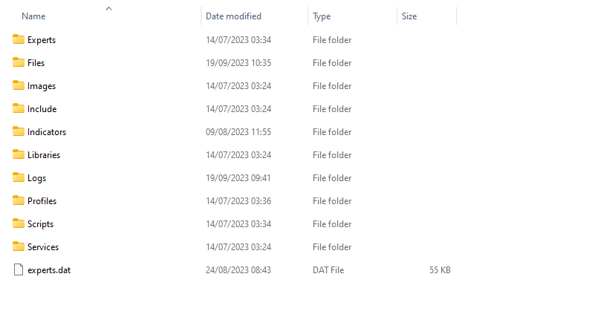Viewport: 612px width, 314px height.
Task: Select the Include folder icon
Action: [19, 109]
